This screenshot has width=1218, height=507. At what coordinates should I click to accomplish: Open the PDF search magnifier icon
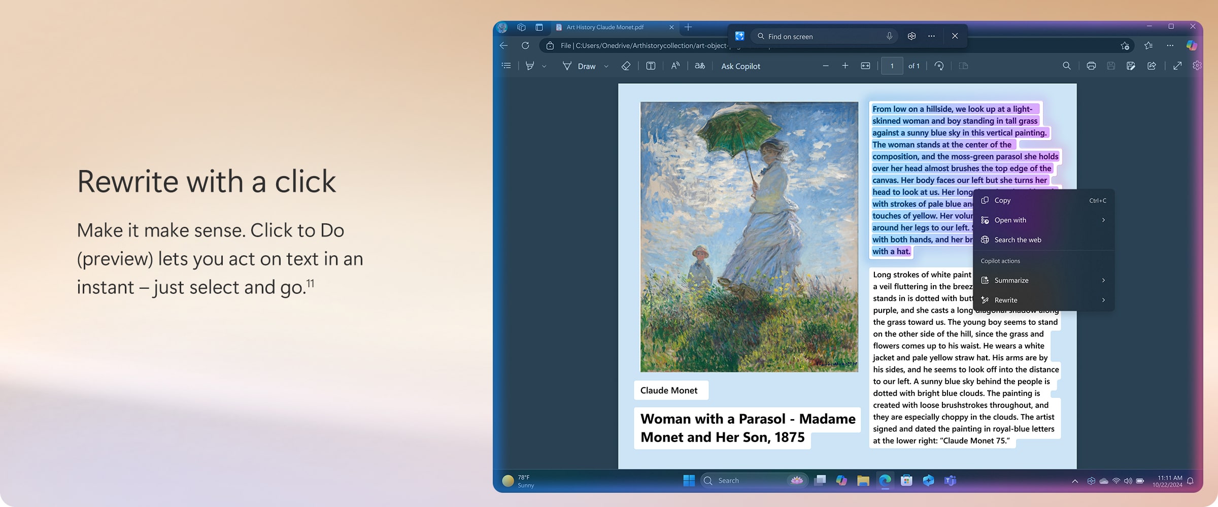click(1067, 66)
